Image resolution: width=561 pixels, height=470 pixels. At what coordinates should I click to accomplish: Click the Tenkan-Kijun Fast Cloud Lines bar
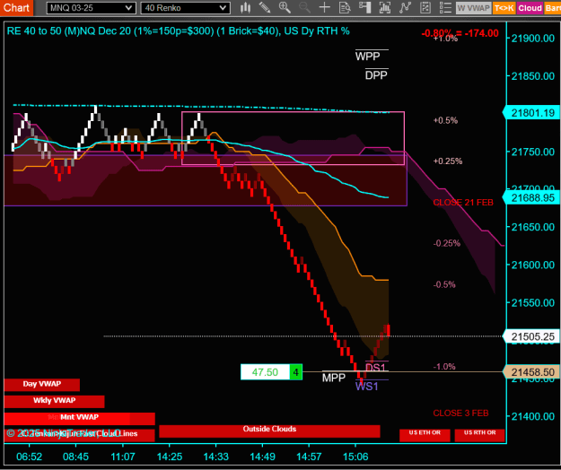pos(79,435)
